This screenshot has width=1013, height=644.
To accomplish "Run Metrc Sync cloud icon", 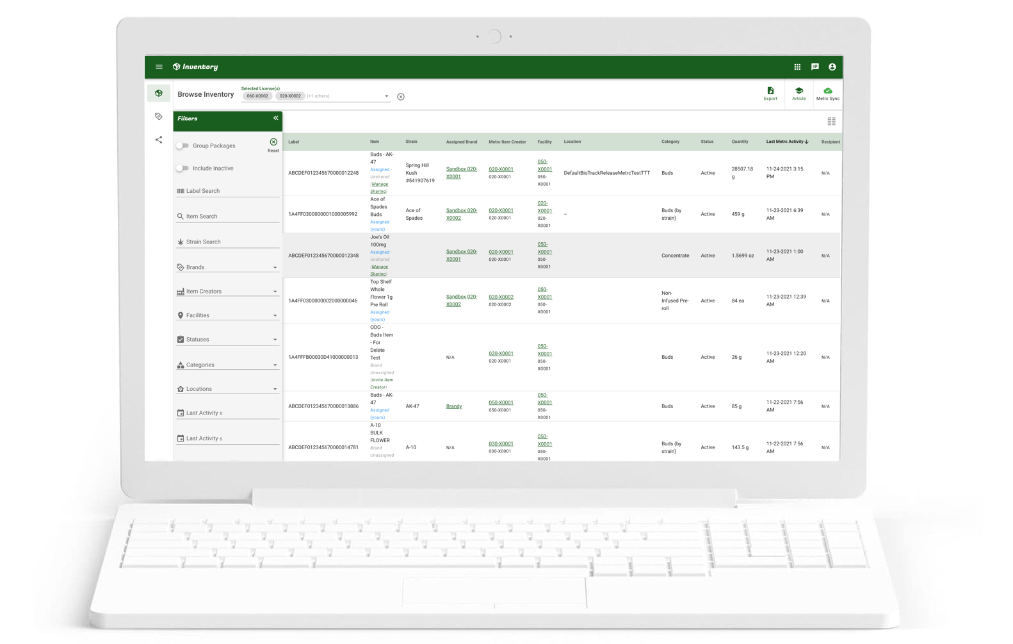I will tap(827, 94).
